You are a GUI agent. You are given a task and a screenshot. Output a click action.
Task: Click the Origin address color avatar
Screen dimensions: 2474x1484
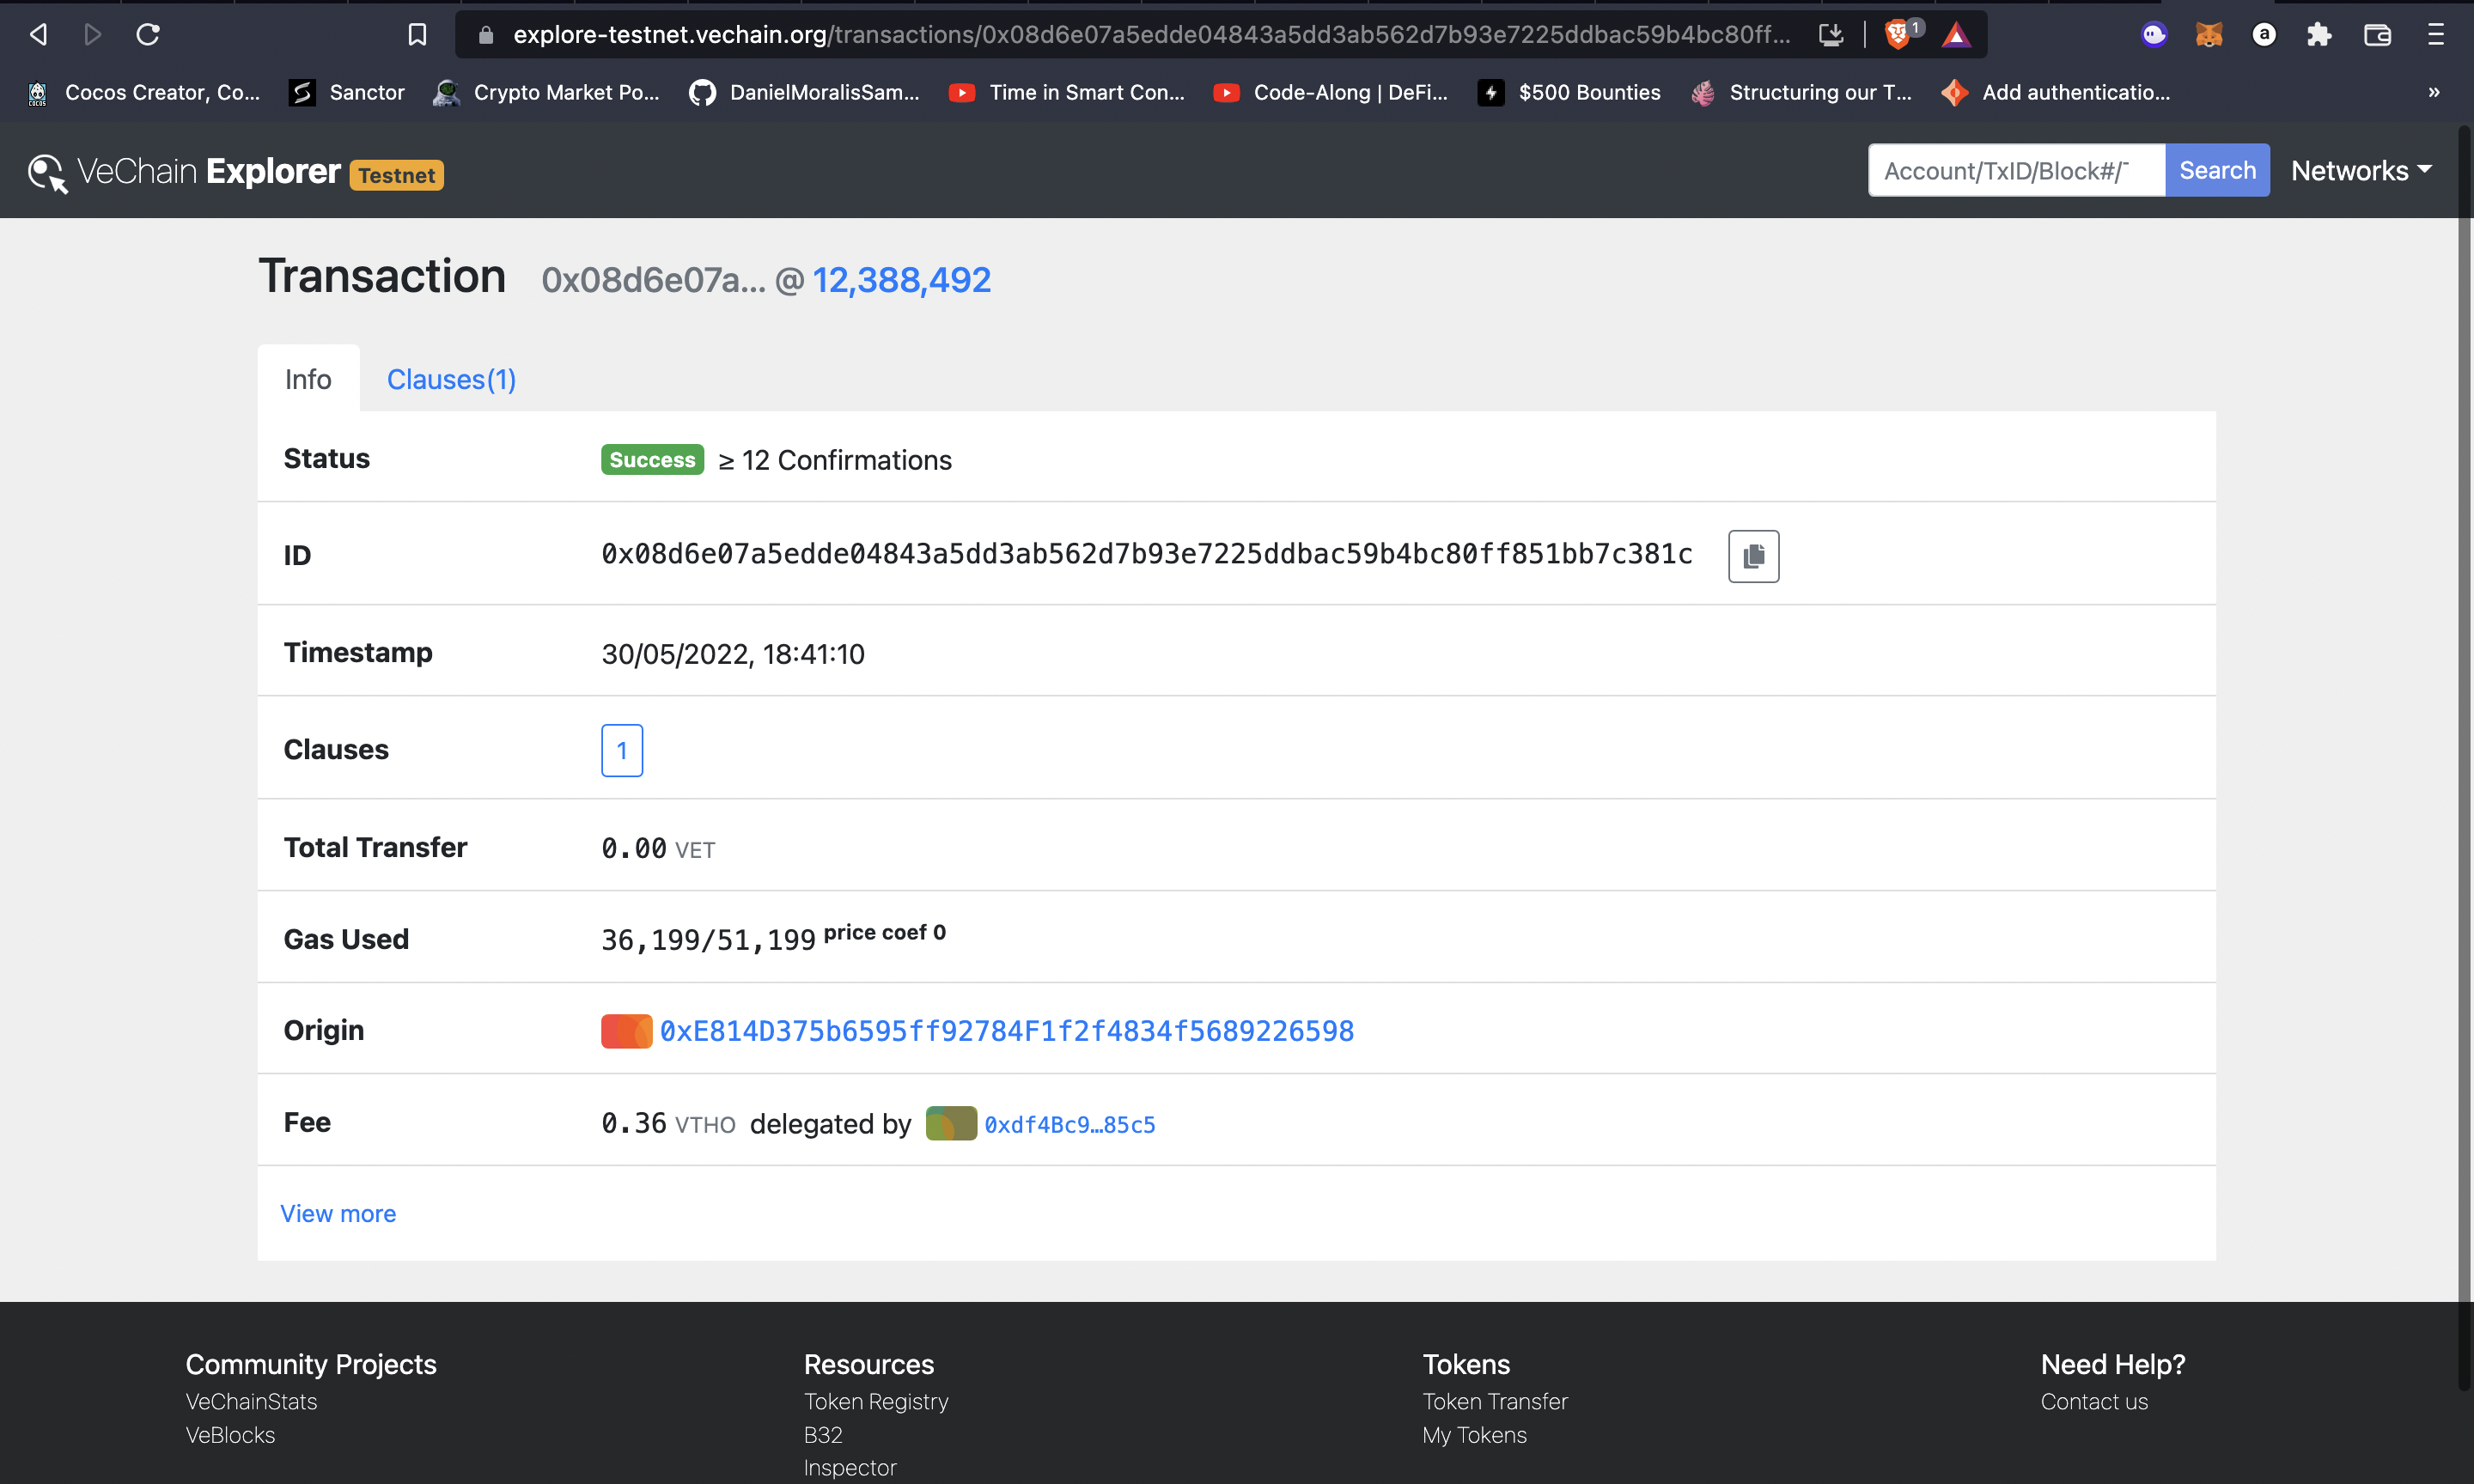click(626, 1031)
